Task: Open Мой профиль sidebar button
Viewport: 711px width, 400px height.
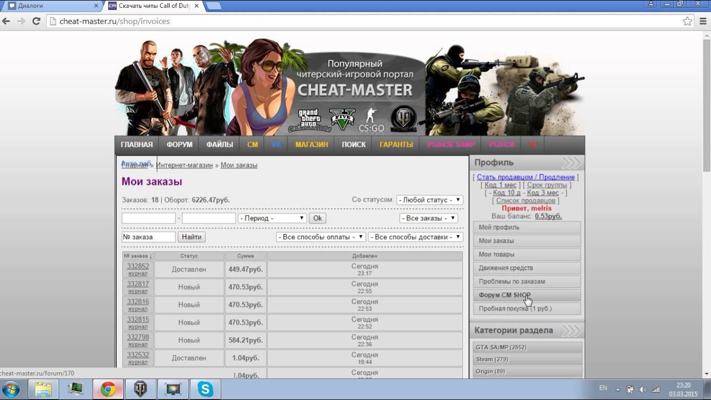Action: pos(527,227)
